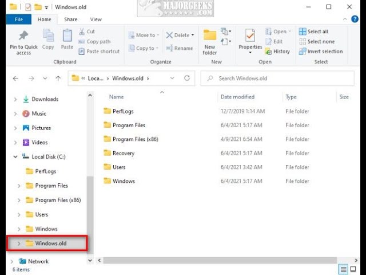Sort by Date modified column header
The height and width of the screenshot is (275, 366).
tap(238, 97)
